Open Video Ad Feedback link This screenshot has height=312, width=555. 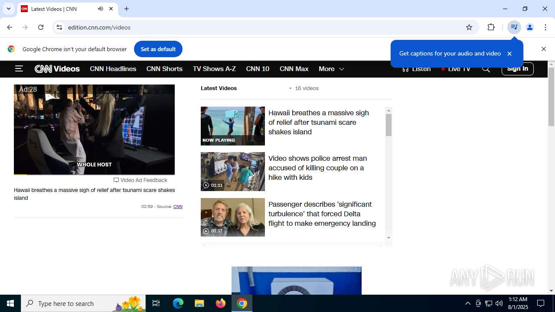click(140, 180)
